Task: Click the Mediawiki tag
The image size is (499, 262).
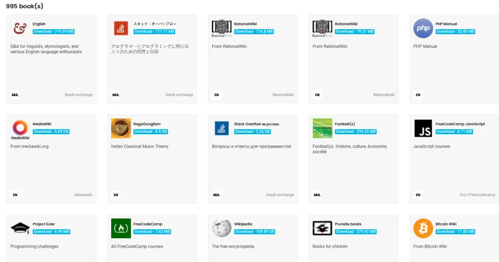Action: [x=83, y=195]
